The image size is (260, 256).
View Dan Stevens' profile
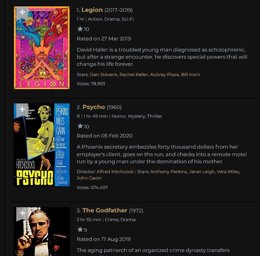103,75
